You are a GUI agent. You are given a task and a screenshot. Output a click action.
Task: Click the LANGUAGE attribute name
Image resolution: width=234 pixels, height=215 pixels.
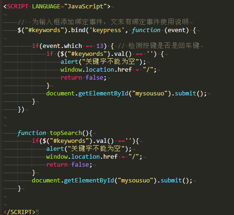(46, 7)
